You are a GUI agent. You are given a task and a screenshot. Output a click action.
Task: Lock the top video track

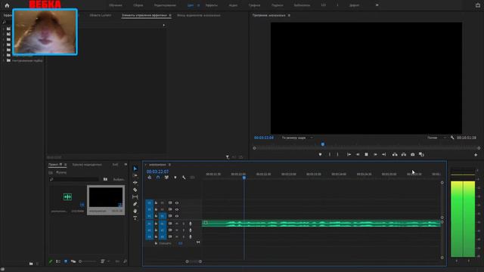click(156, 203)
